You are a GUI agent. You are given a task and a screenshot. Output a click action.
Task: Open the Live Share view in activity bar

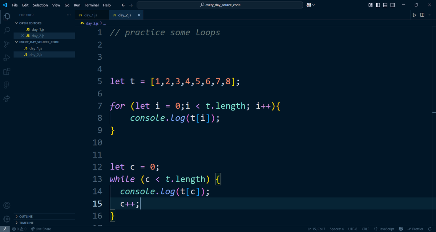tap(7, 99)
